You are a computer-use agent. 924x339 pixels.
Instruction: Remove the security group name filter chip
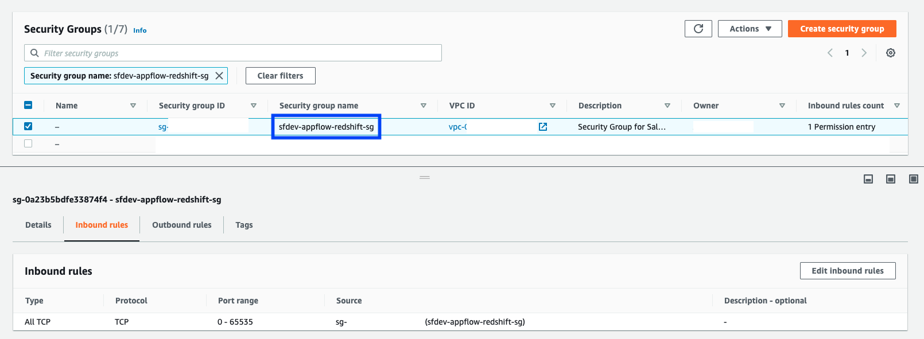click(x=219, y=76)
